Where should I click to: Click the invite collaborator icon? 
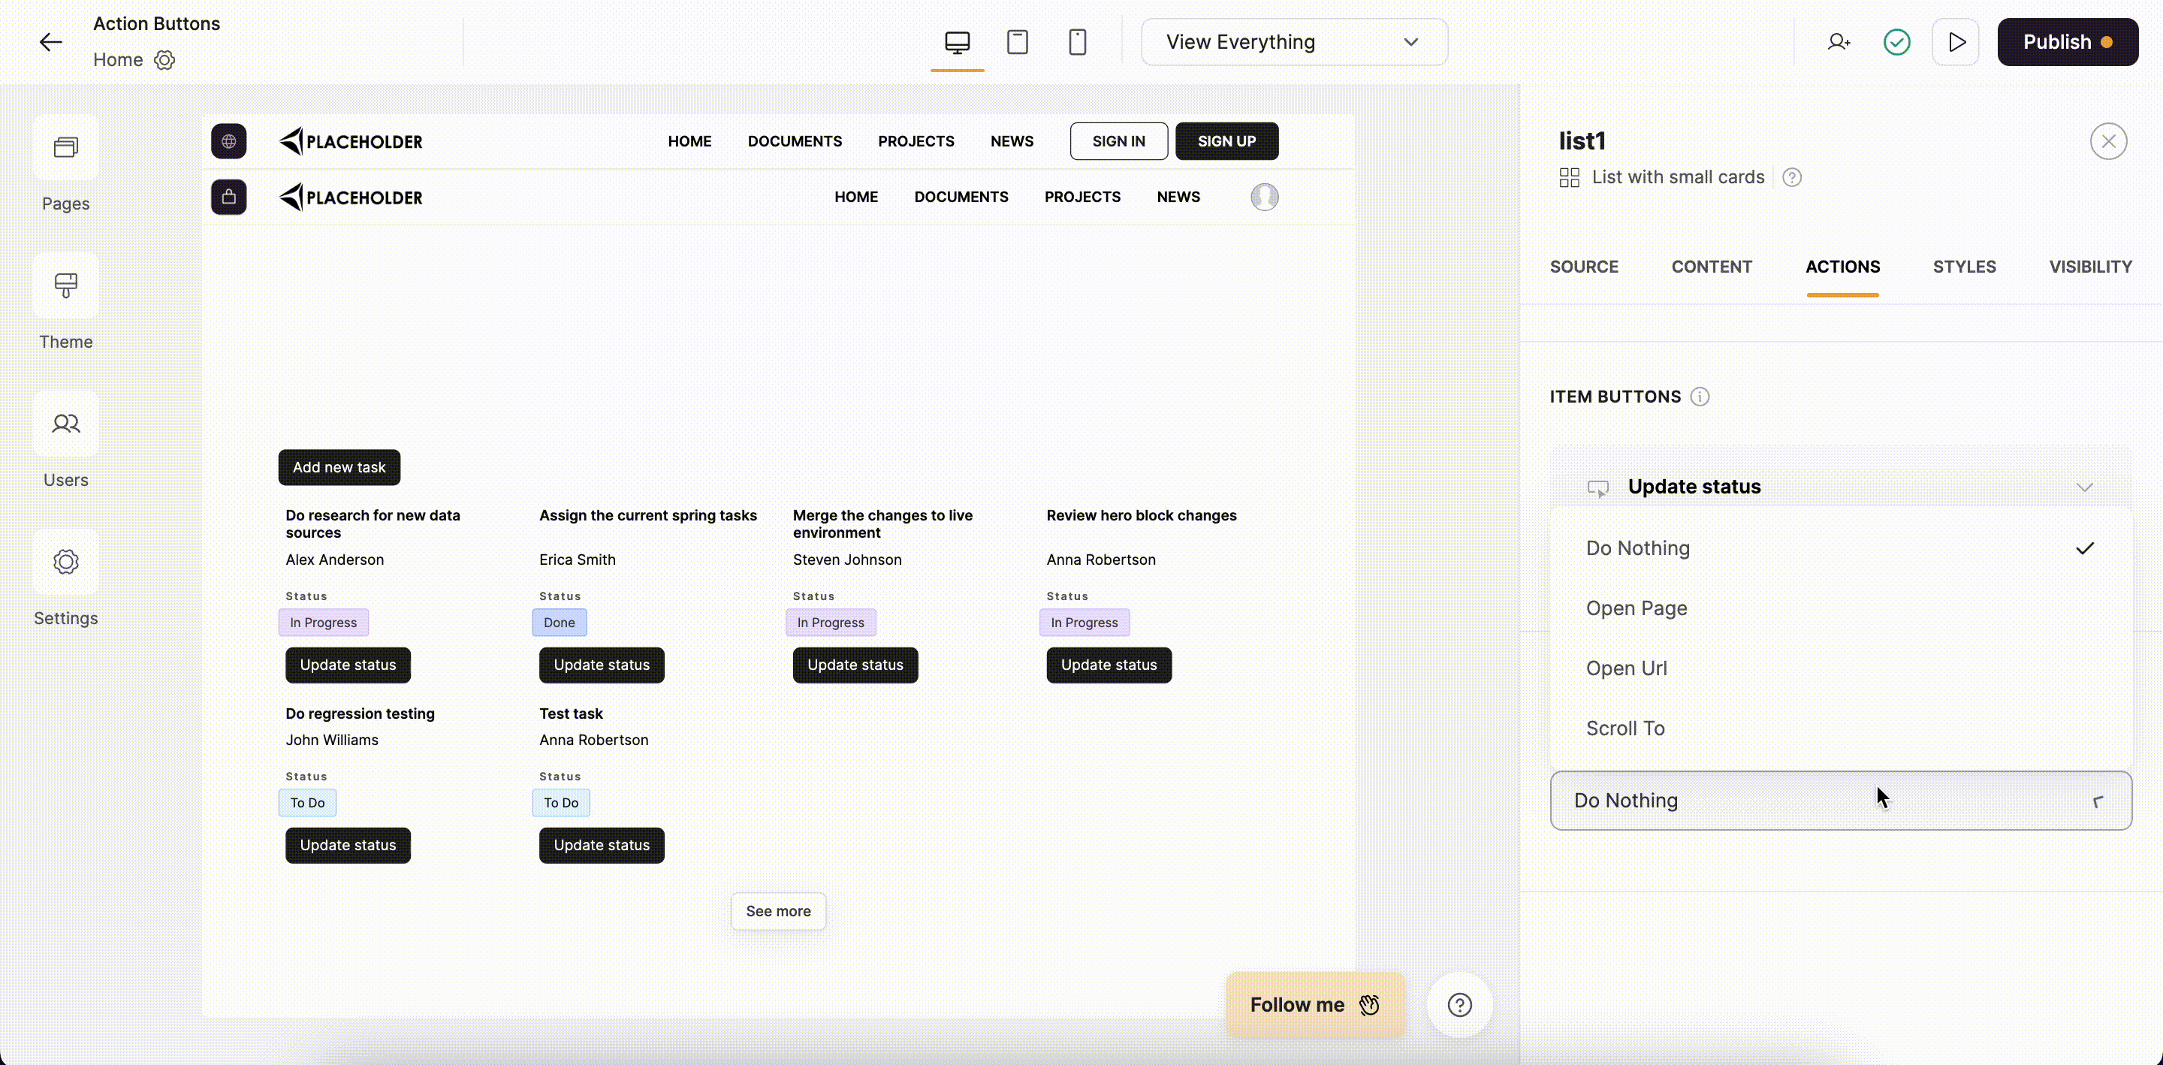[1838, 42]
